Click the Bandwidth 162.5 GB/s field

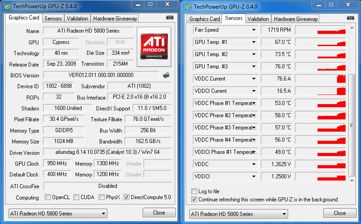point(148,141)
